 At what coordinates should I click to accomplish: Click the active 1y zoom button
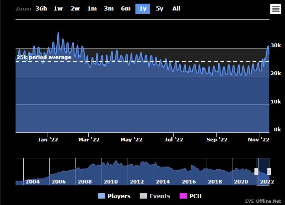tap(143, 9)
